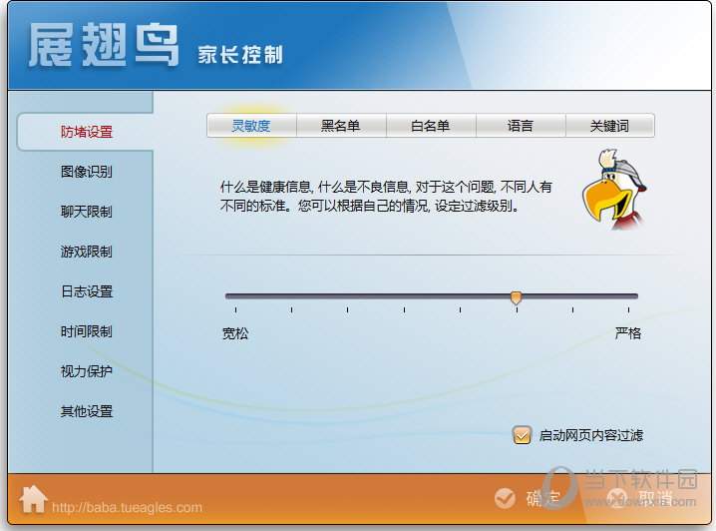Click the home icon in the footer

pos(33,499)
